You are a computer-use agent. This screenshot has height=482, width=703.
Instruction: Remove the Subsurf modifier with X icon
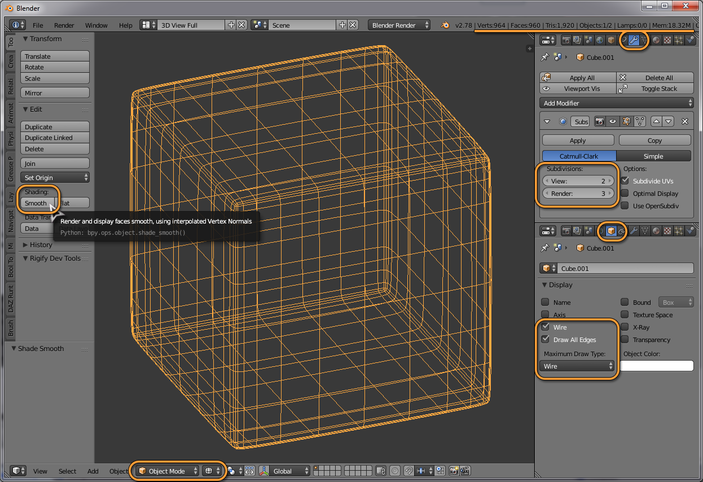684,121
